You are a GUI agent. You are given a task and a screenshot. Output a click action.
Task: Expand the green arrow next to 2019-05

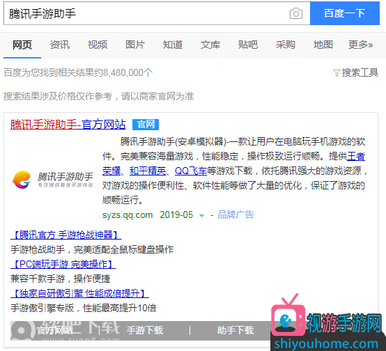click(201, 216)
